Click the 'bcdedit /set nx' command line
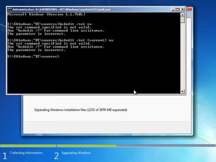This screenshot has width=216, height=162. (x=49, y=24)
